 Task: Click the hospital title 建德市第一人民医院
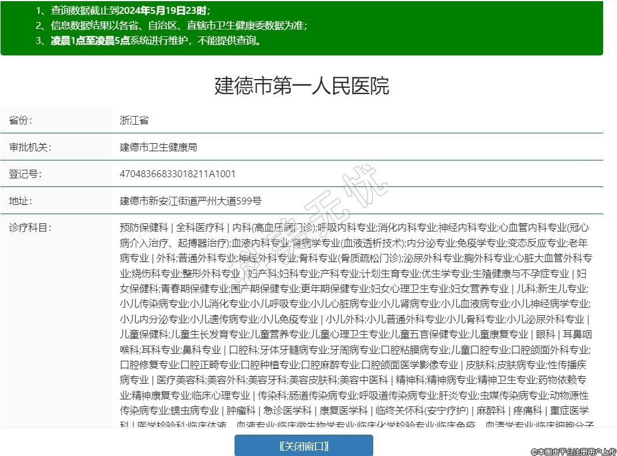302,85
